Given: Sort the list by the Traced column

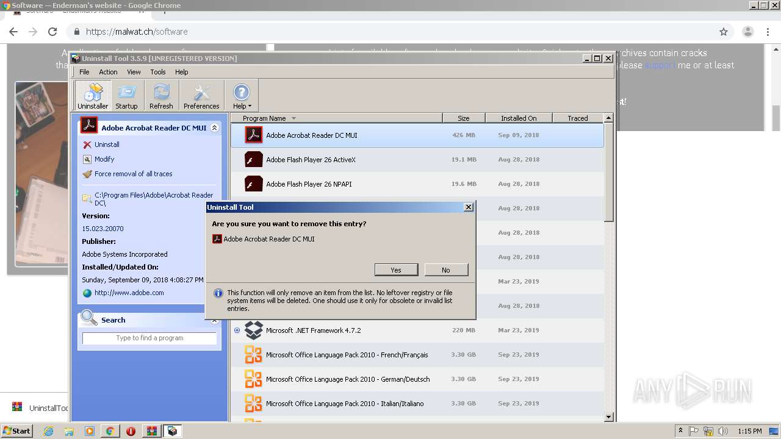Looking at the screenshot, I should (578, 118).
